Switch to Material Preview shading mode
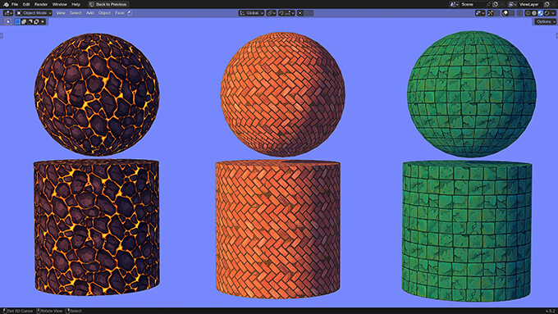 pos(540,13)
